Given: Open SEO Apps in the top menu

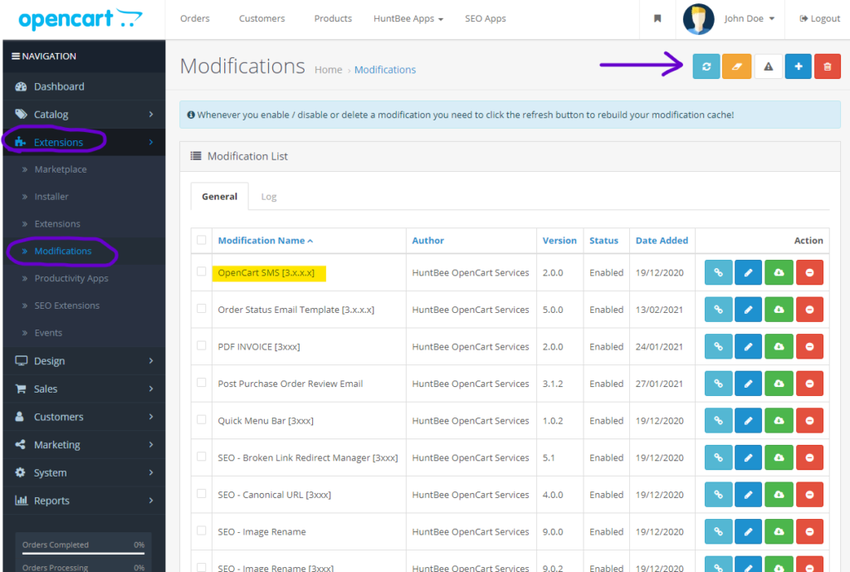Looking at the screenshot, I should click(x=485, y=18).
